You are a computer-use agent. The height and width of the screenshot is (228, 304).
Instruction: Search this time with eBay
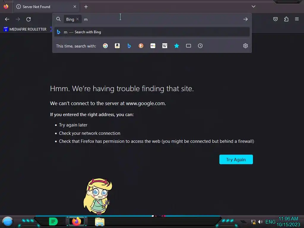(153, 46)
